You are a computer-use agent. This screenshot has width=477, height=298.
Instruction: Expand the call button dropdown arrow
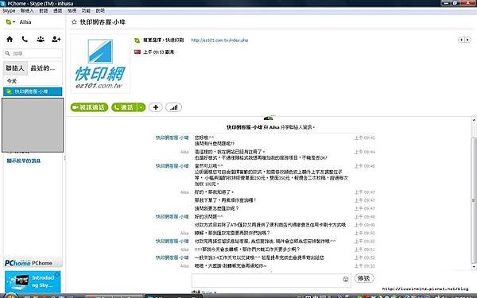pyautogui.click(x=142, y=107)
